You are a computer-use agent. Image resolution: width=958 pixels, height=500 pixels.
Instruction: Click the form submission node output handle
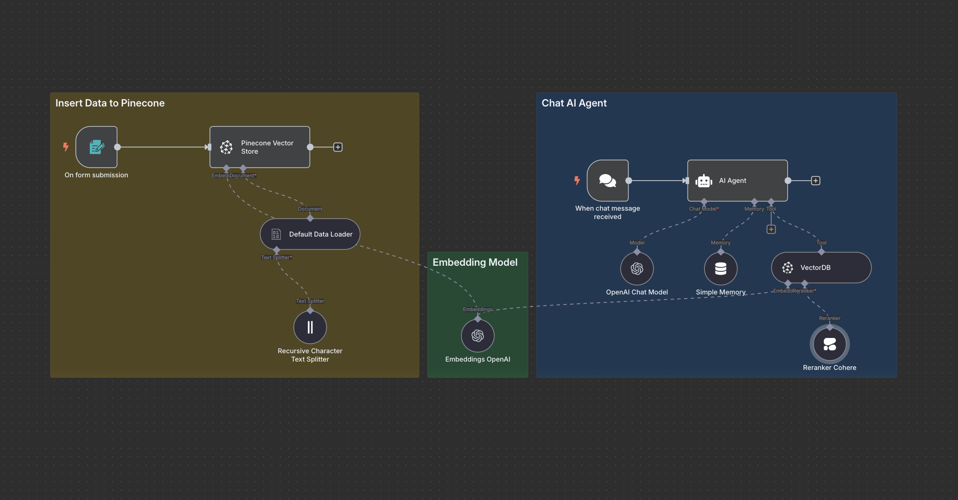coord(118,147)
